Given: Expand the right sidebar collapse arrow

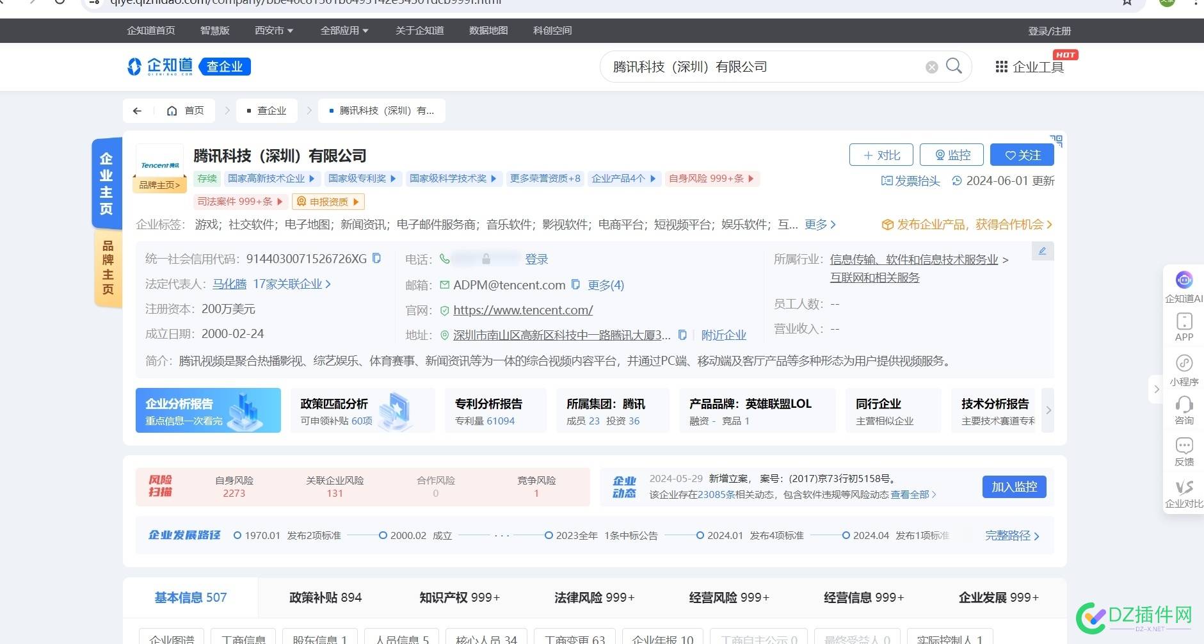Looking at the screenshot, I should point(1156,389).
